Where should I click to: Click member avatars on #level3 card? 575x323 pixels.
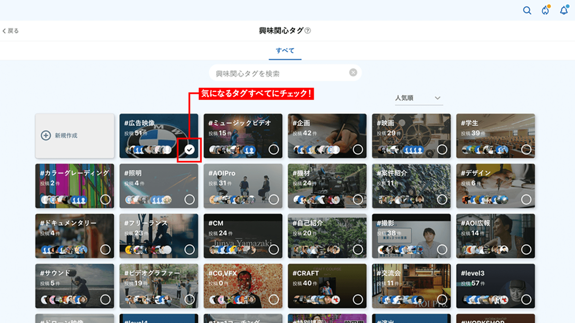click(x=485, y=300)
